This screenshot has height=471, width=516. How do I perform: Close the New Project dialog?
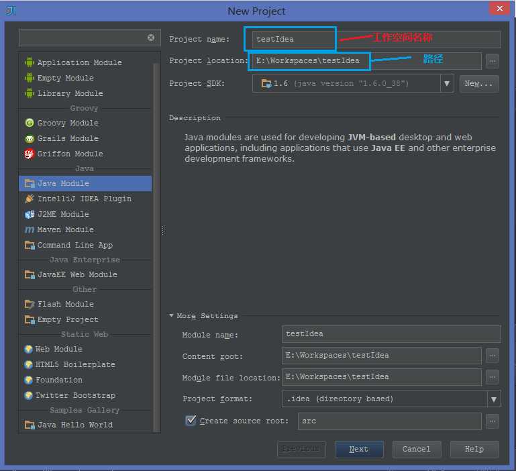coord(499,8)
